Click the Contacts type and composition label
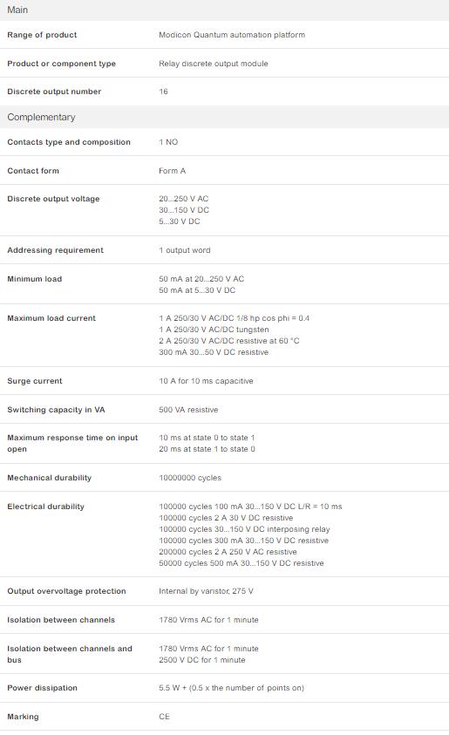The height and width of the screenshot is (735, 449). click(x=69, y=142)
